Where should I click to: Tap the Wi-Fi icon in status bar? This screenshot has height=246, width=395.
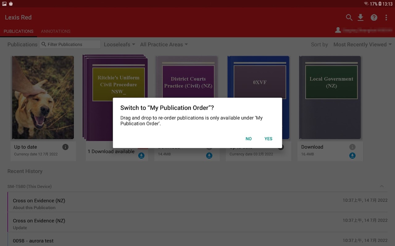tap(366, 4)
